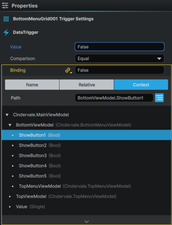This screenshot has height=225, width=172.
Task: Select the TopViewModel tree item
Action: [x=86, y=196]
